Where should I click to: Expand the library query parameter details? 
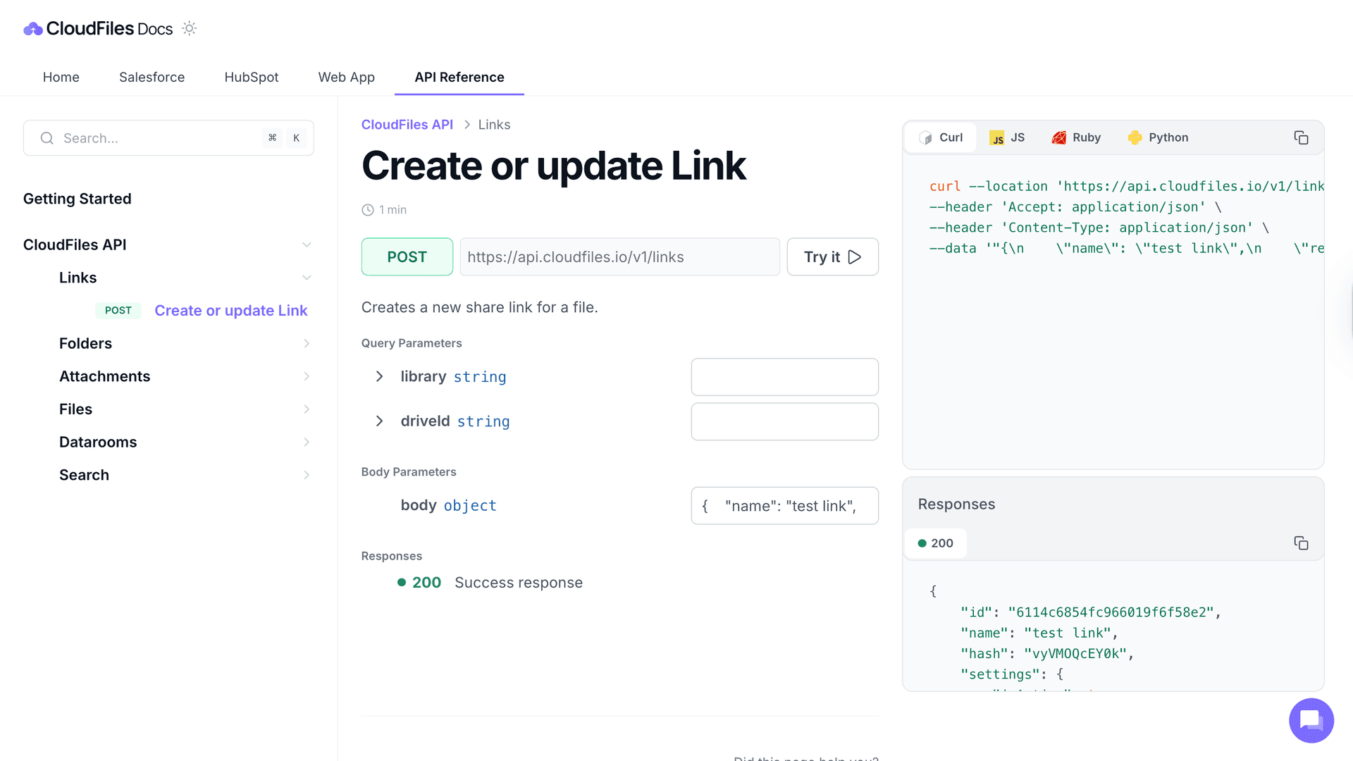pos(379,376)
